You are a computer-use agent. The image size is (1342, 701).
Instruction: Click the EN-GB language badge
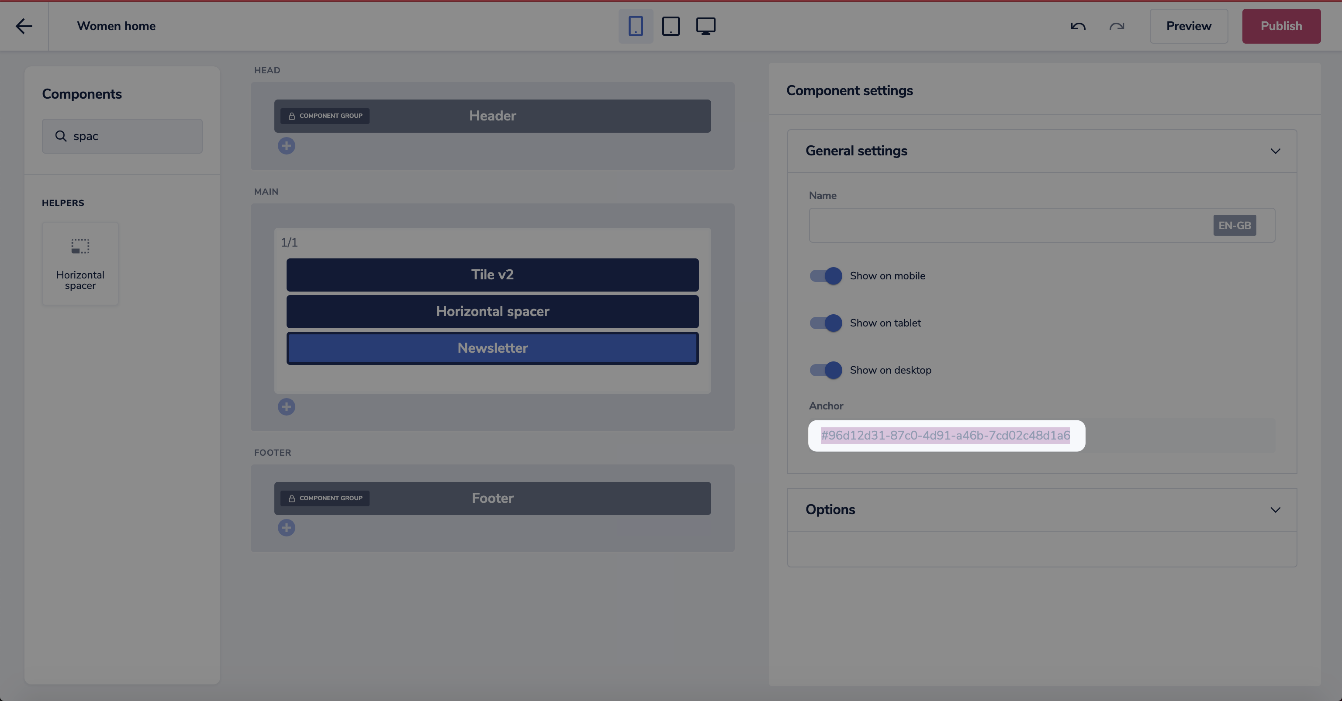coord(1234,225)
